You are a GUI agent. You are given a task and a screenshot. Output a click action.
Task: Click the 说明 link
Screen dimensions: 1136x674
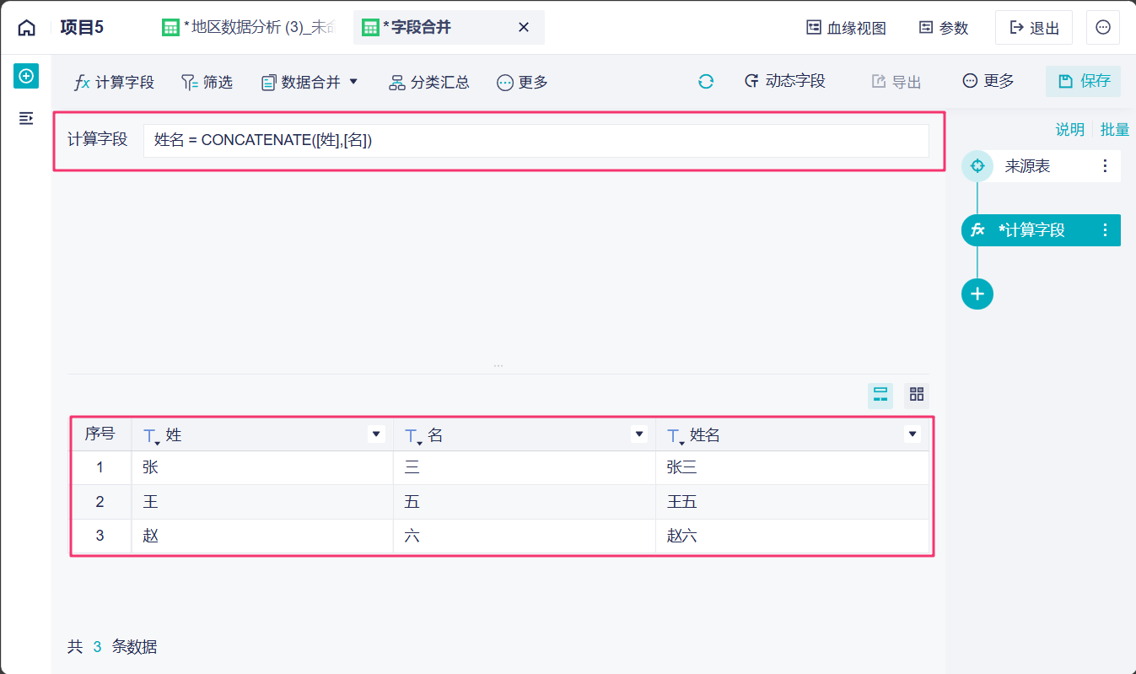[x=1070, y=130]
